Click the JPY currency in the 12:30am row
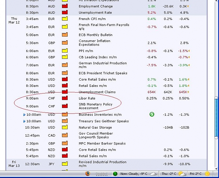Image resolution: width=219 pixels, height=178 pixels. coord(52,164)
